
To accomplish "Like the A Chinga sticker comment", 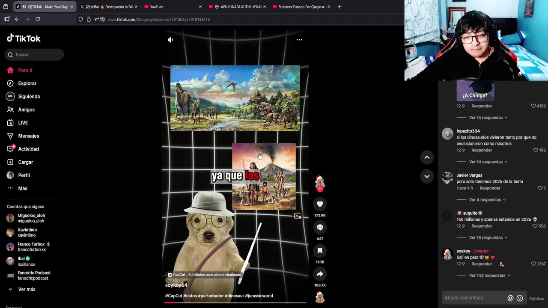I will (533, 106).
